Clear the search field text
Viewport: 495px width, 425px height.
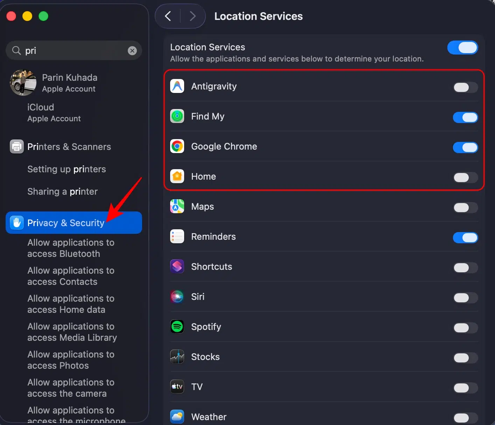tap(132, 51)
